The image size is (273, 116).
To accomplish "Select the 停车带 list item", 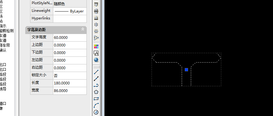I will pyautogui.click(x=5, y=45).
